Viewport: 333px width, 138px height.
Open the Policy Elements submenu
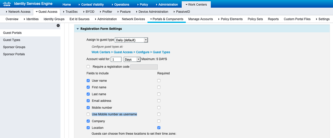click(x=230, y=19)
